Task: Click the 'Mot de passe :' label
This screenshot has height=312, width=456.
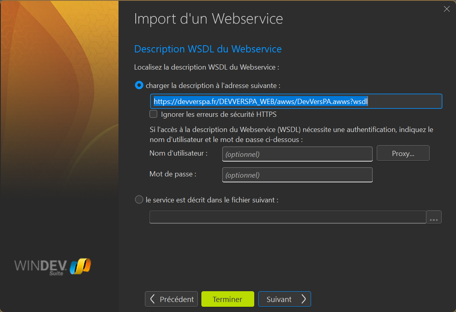Action: coord(173,174)
